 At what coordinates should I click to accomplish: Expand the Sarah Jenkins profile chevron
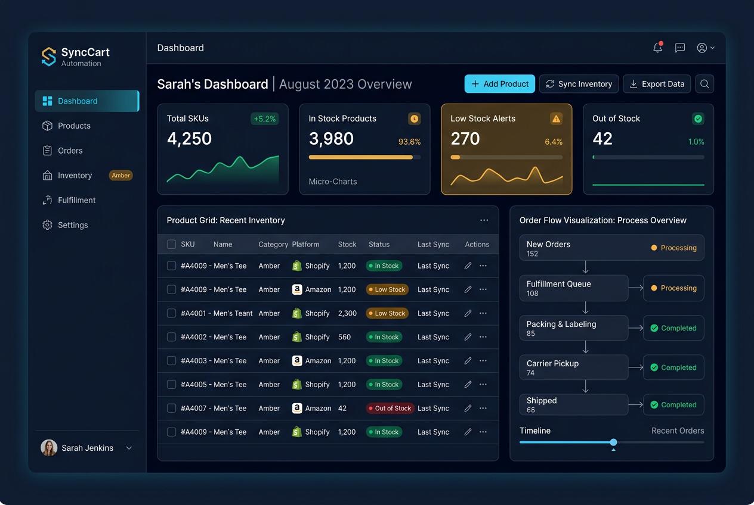129,448
